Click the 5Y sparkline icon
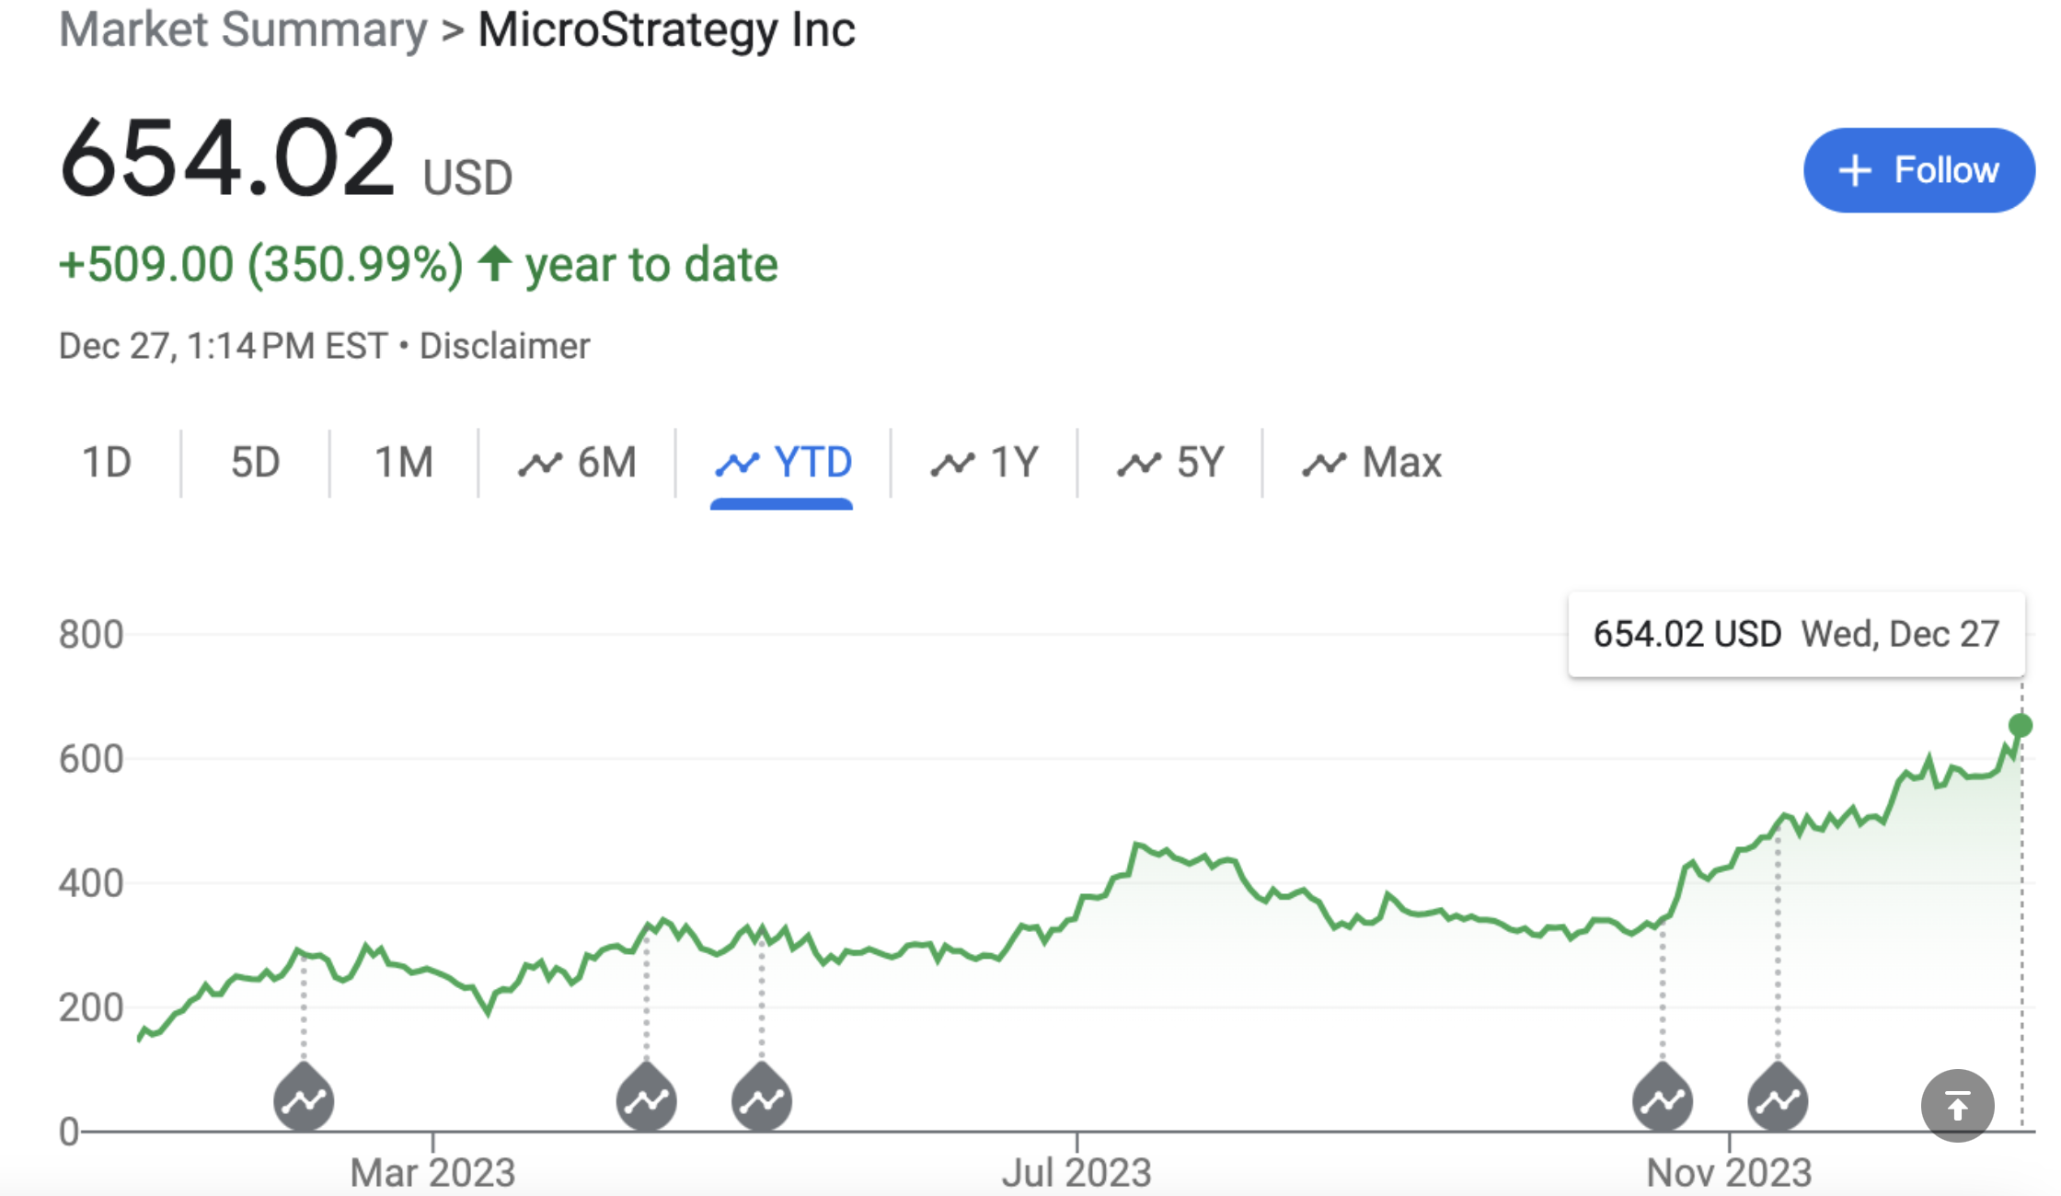Image resolution: width=2061 pixels, height=1196 pixels. [1137, 463]
